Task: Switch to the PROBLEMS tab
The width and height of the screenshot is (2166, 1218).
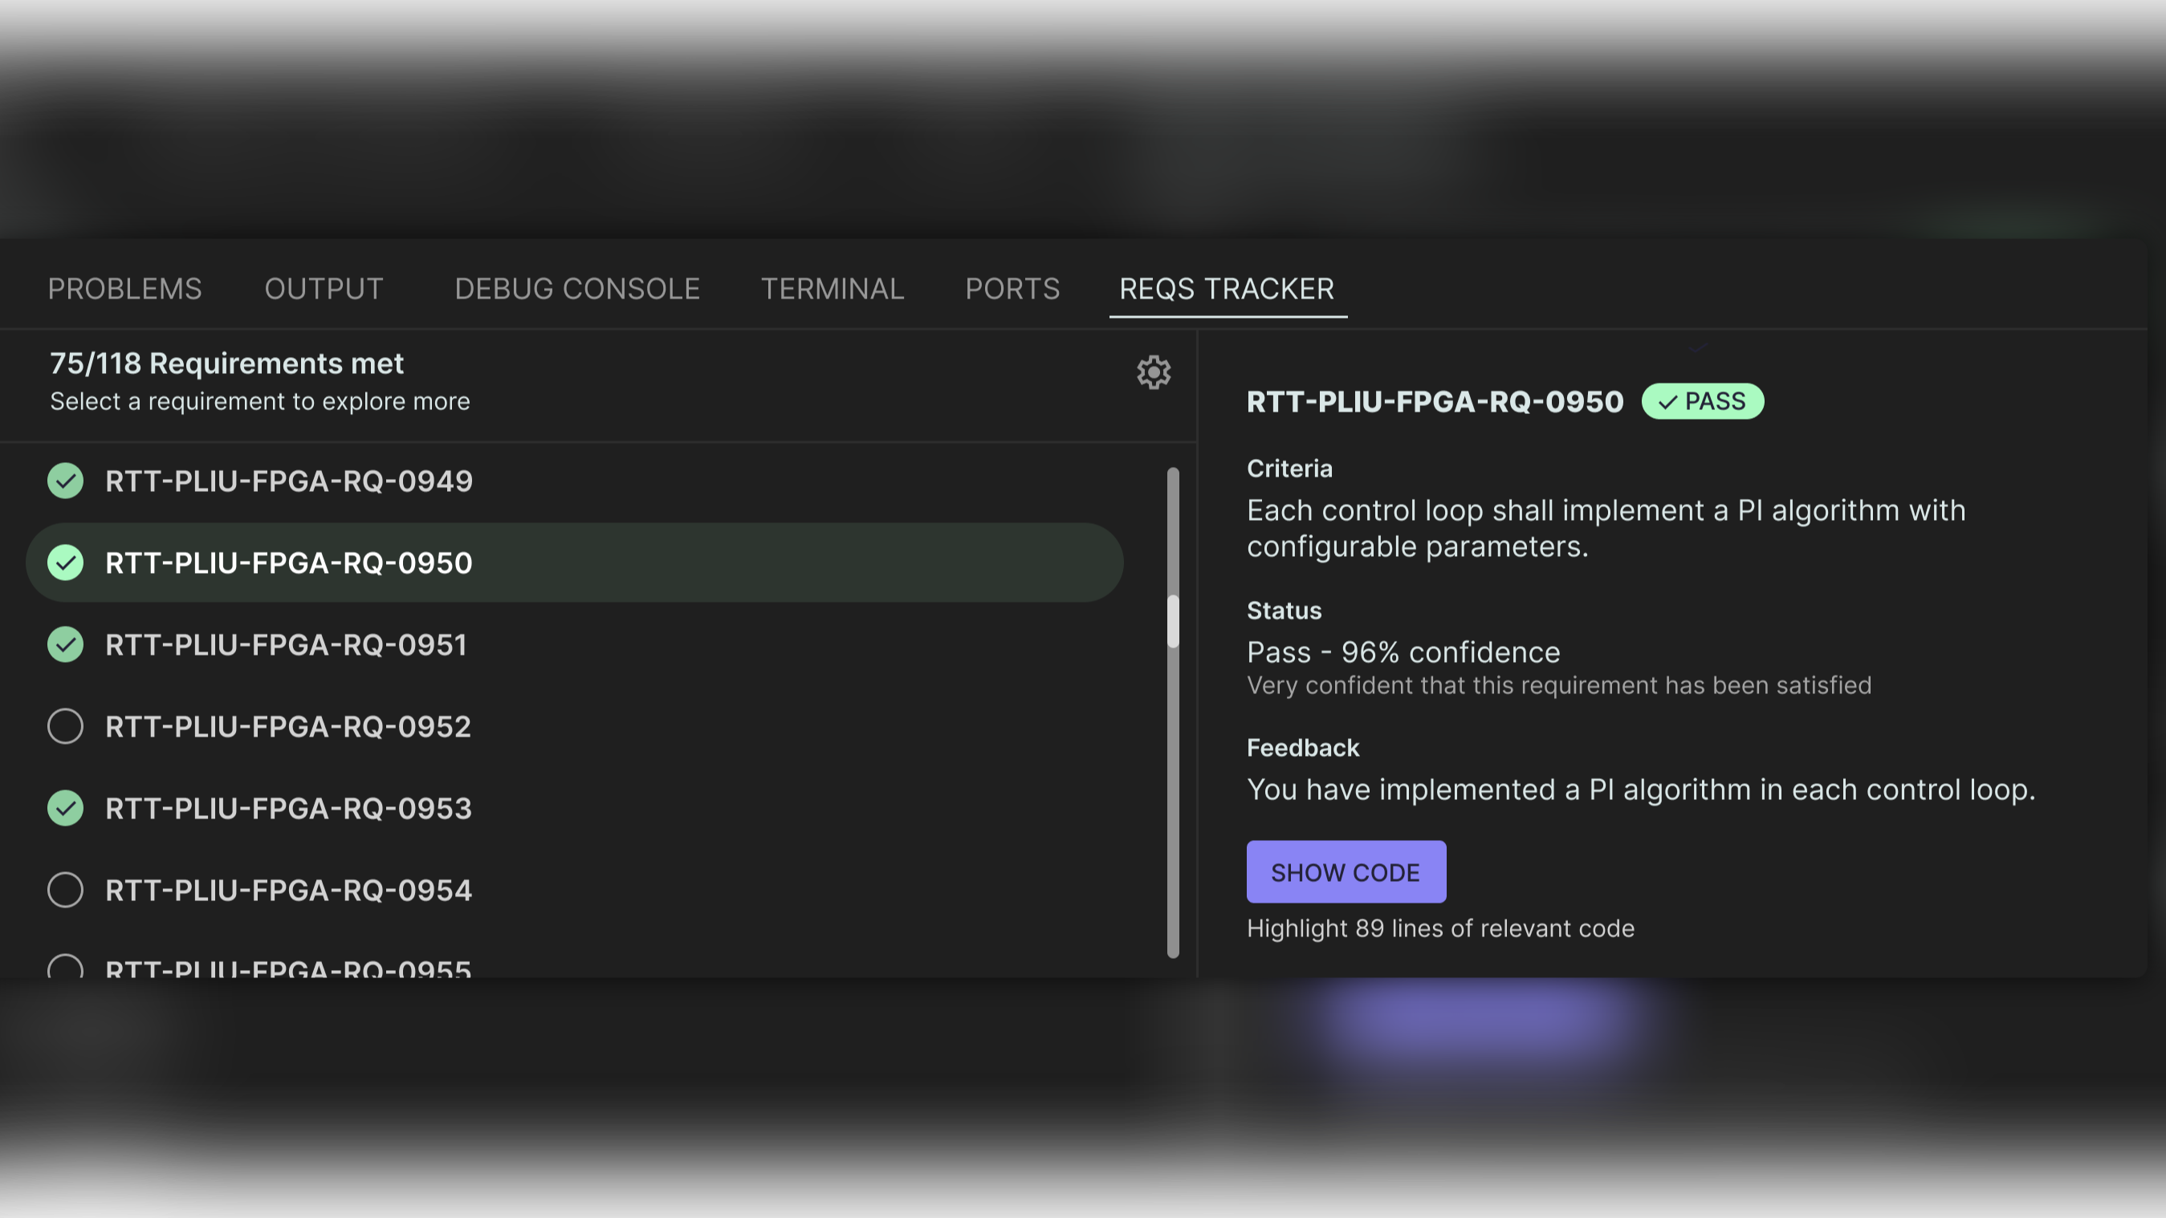Action: (x=124, y=288)
